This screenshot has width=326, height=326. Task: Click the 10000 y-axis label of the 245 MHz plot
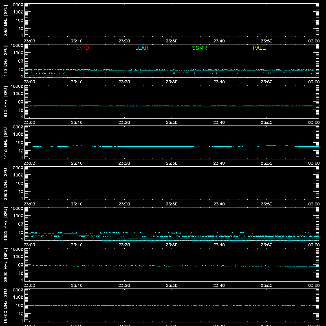pyautogui.click(x=17, y=5)
